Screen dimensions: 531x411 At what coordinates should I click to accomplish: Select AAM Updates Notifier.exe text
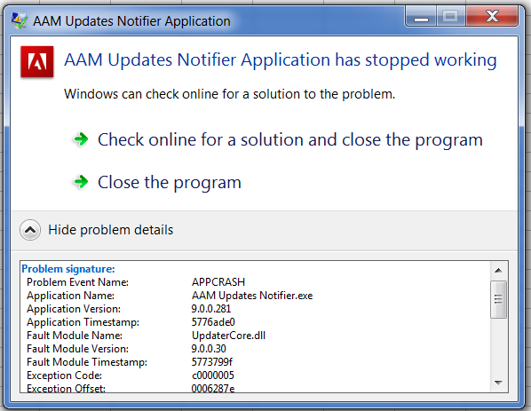(x=252, y=296)
